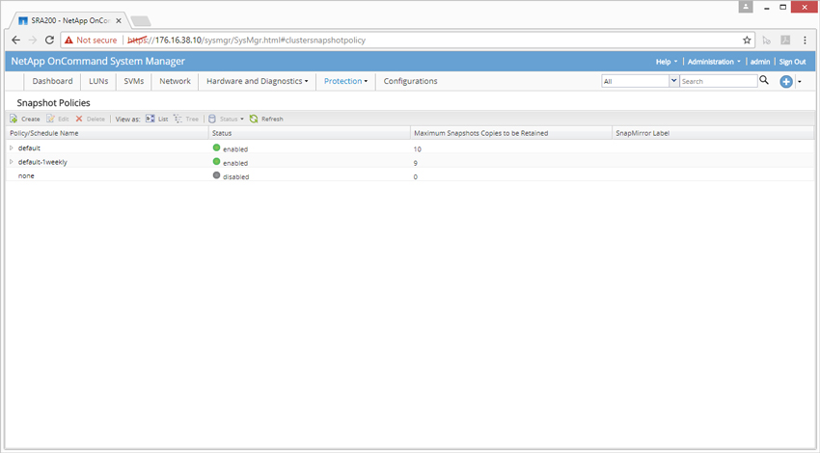Select the 'default-1weekly' policy name
Viewport: 820px width, 453px height.
42,162
